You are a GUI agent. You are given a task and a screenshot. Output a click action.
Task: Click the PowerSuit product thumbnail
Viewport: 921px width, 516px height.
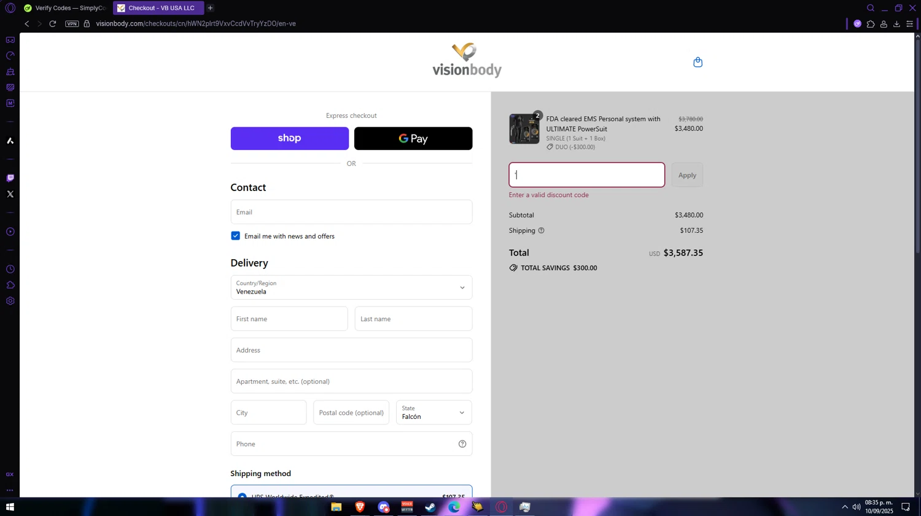(524, 129)
